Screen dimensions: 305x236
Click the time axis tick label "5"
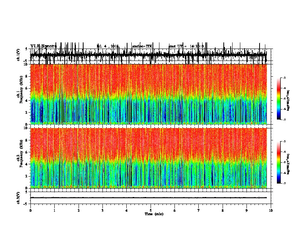click(151, 211)
